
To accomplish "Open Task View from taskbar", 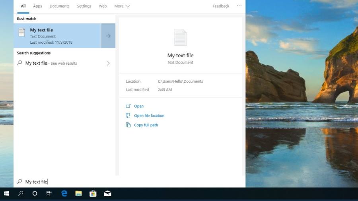I will pyautogui.click(x=49, y=193).
